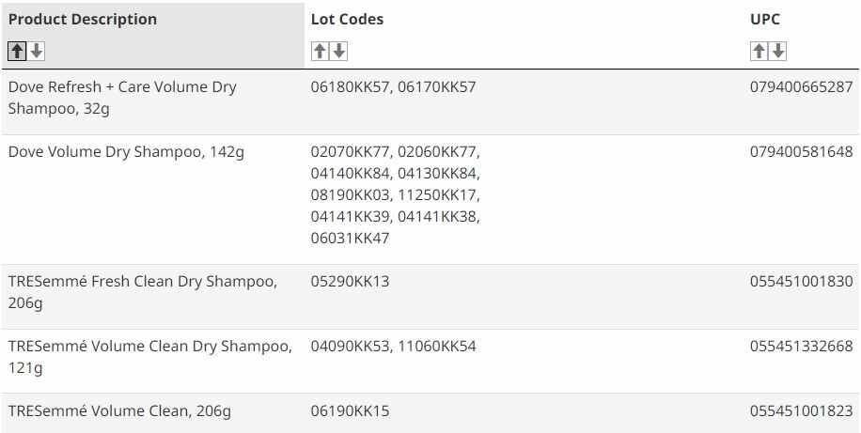This screenshot has height=433, width=861.
Task: Sort Lot Codes ascending with up arrow
Action: (x=320, y=52)
